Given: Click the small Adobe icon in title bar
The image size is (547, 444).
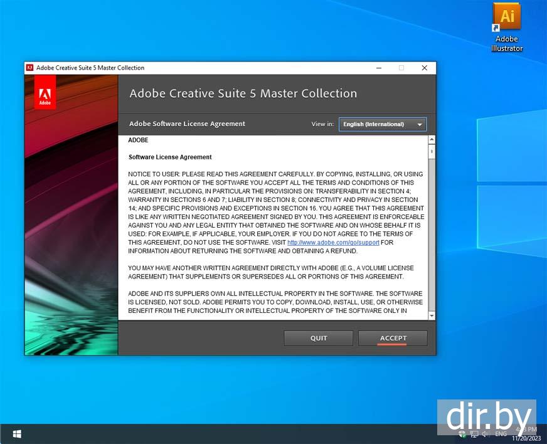Looking at the screenshot, I should [x=29, y=68].
